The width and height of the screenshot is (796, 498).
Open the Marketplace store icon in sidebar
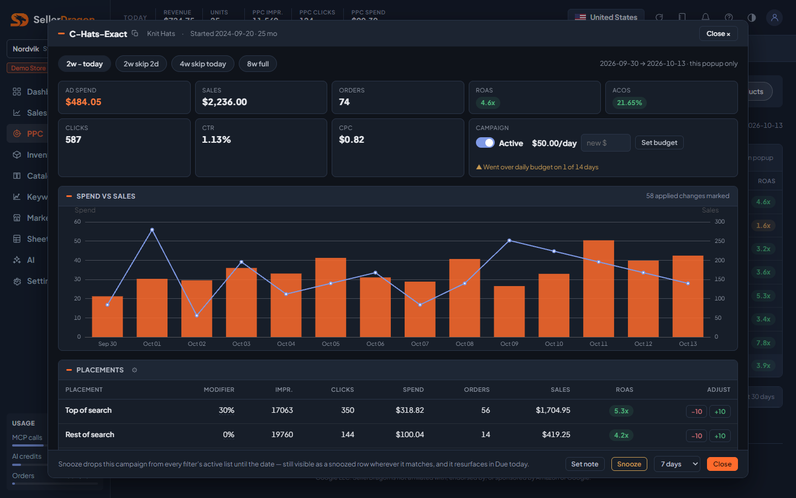(x=17, y=218)
